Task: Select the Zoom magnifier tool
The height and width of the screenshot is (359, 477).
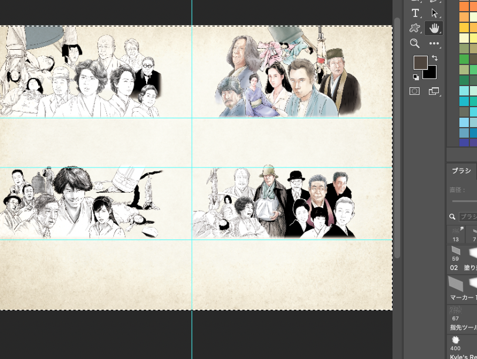Action: pyautogui.click(x=415, y=43)
